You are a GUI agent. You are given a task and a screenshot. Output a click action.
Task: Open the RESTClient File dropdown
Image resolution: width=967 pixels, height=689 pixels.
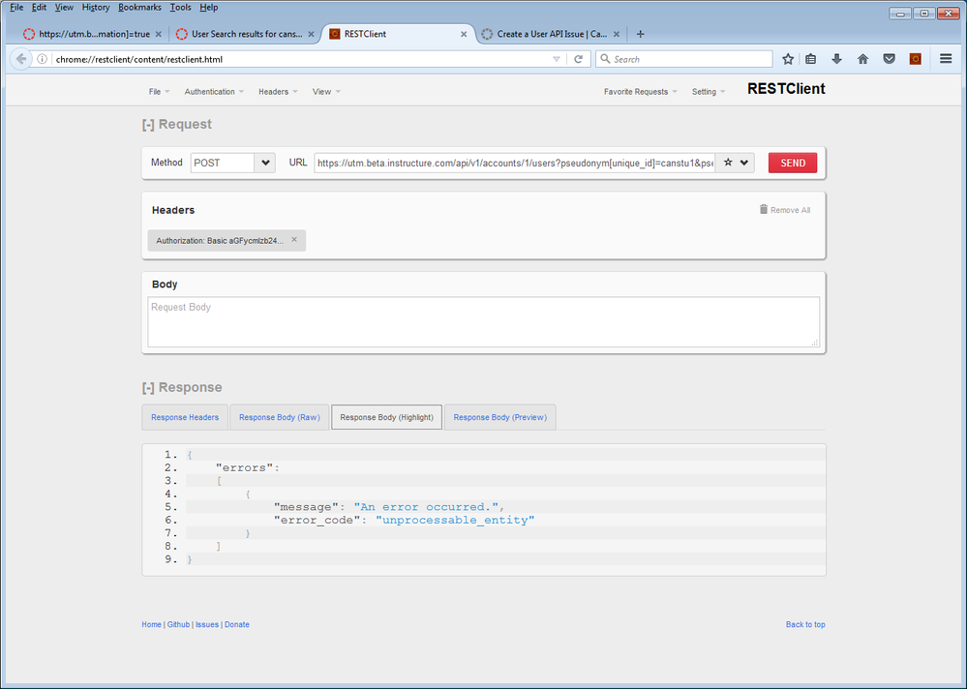[159, 92]
